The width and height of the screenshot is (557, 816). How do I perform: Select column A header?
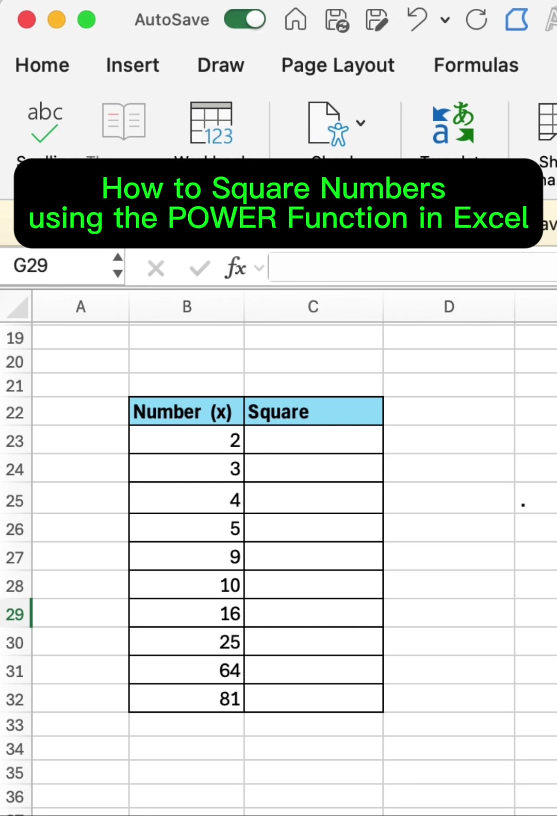pos(80,307)
